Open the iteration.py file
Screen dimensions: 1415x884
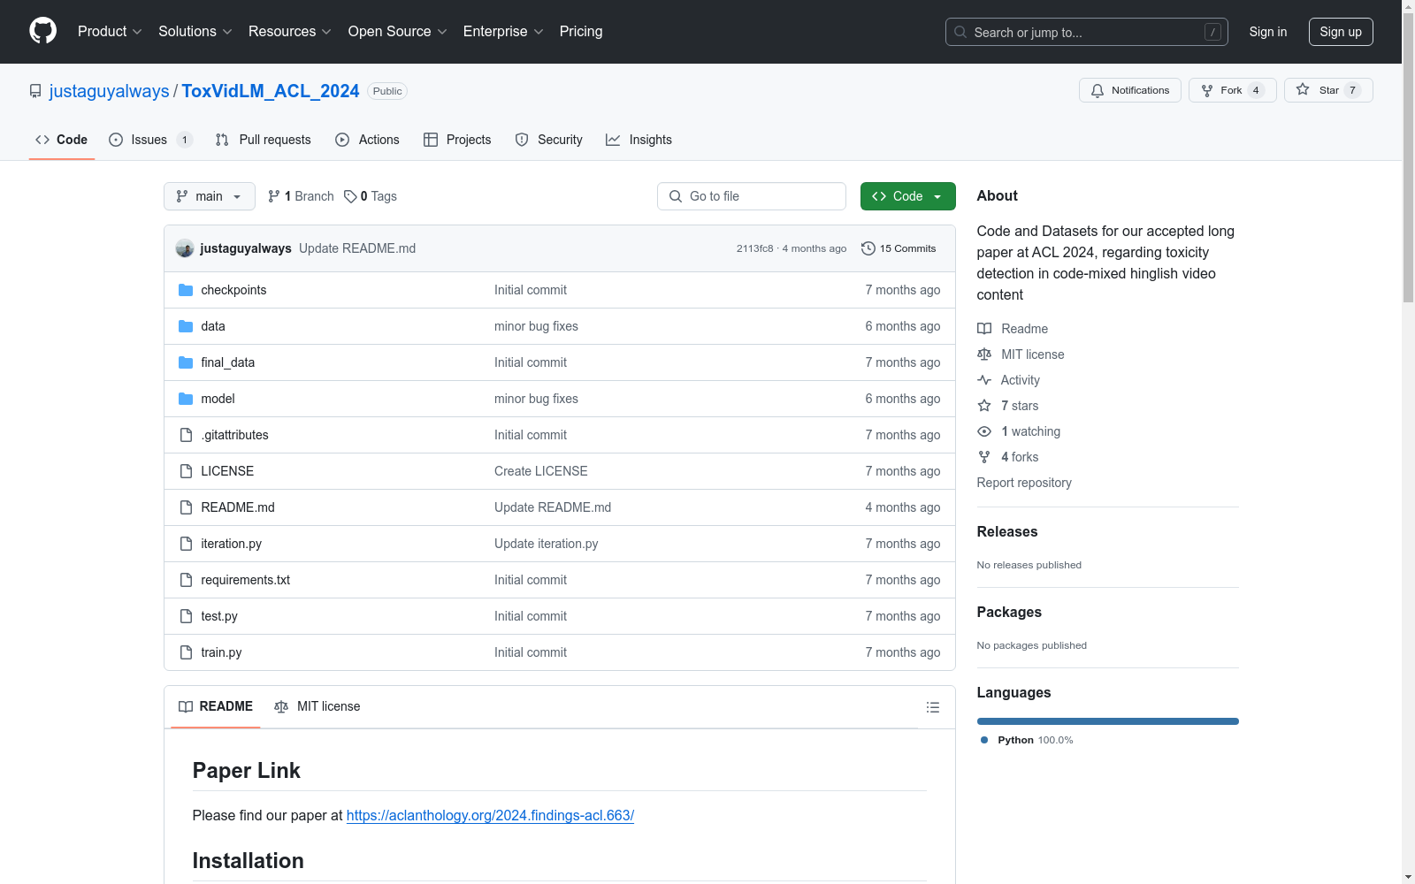(x=232, y=544)
